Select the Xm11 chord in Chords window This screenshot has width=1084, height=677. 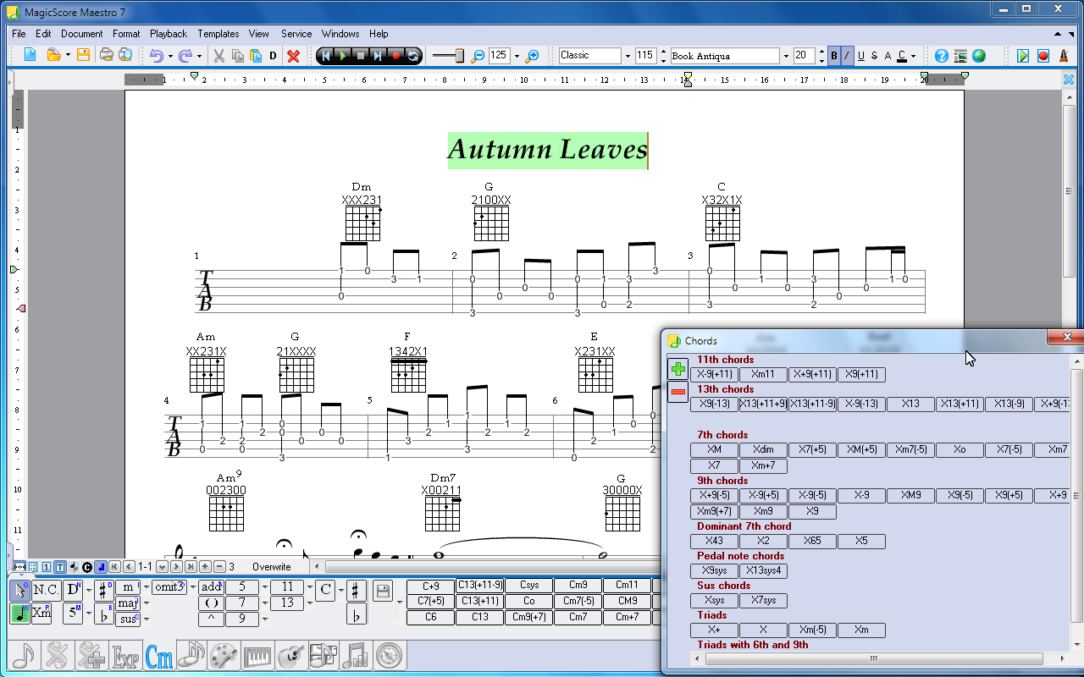point(763,374)
